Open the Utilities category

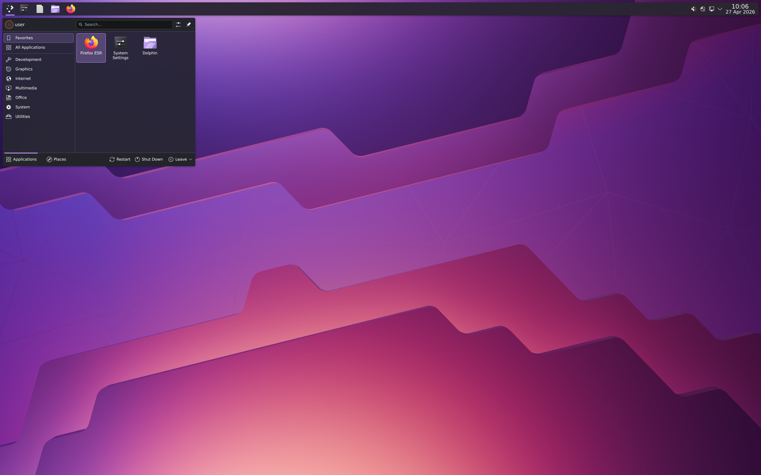(x=39, y=117)
